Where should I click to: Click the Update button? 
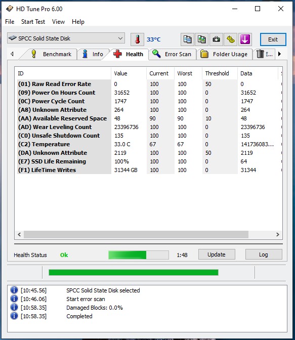tap(217, 254)
